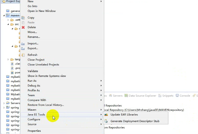
Task: Click the pom file icon in tree
Action: tap(12, 73)
